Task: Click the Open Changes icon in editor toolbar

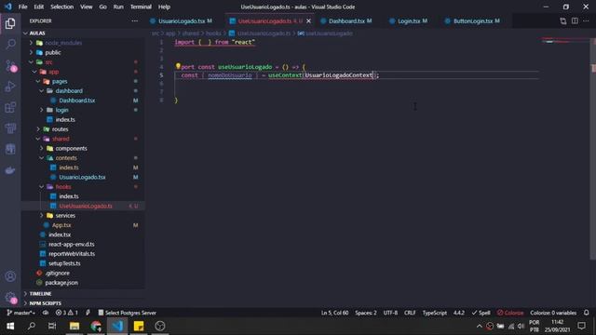Action: coord(562,20)
